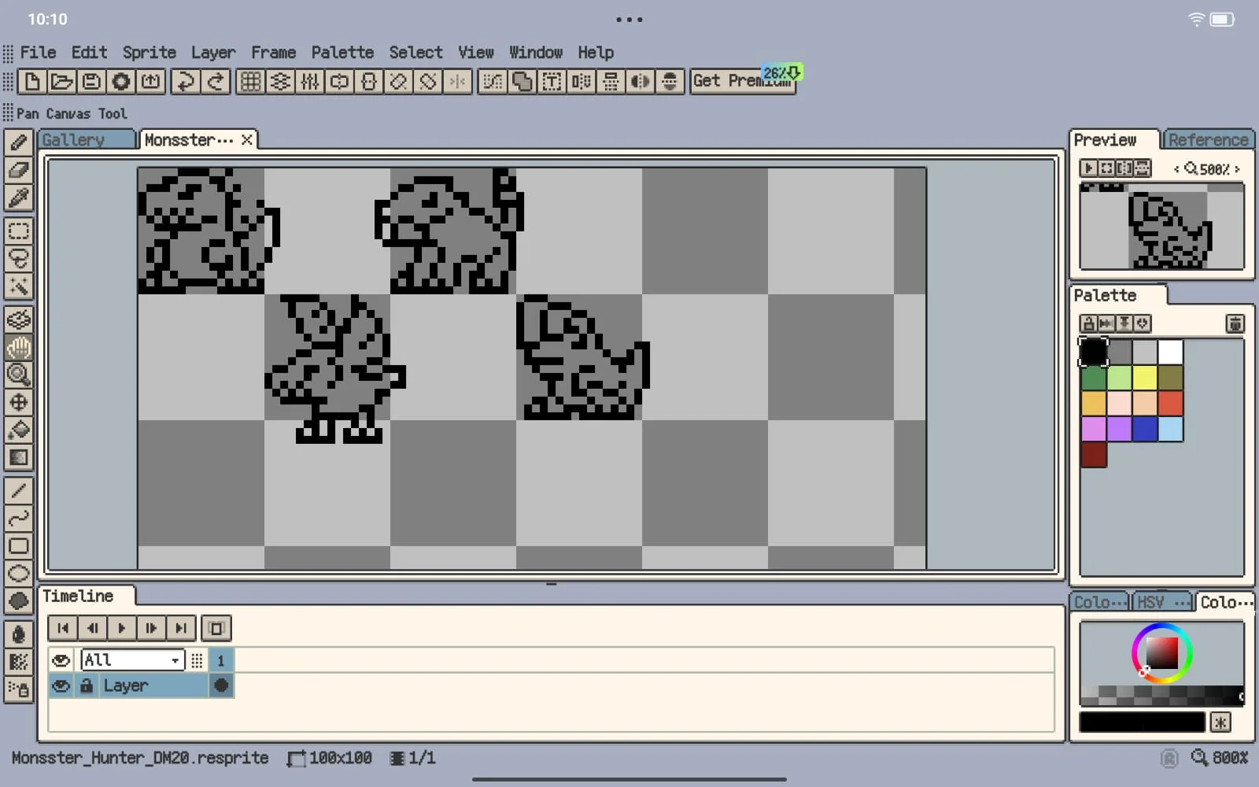The height and width of the screenshot is (787, 1259).
Task: Click the Undo arrow in toolbar
Action: click(186, 81)
